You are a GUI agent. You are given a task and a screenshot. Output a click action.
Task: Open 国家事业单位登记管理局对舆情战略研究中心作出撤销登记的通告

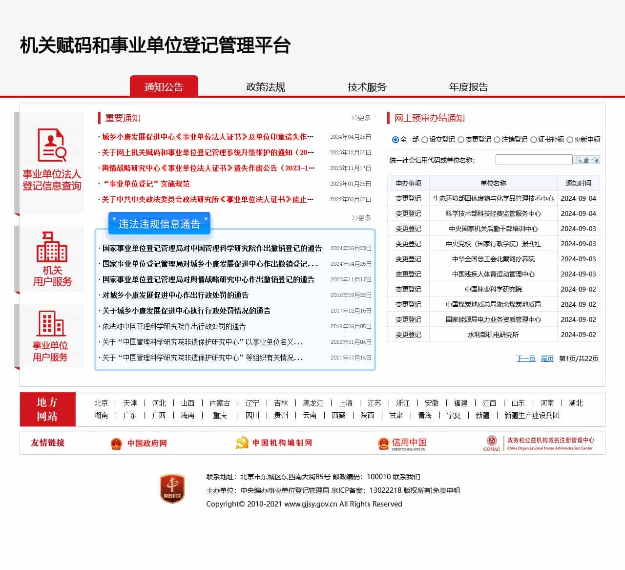pyautogui.click(x=208, y=279)
